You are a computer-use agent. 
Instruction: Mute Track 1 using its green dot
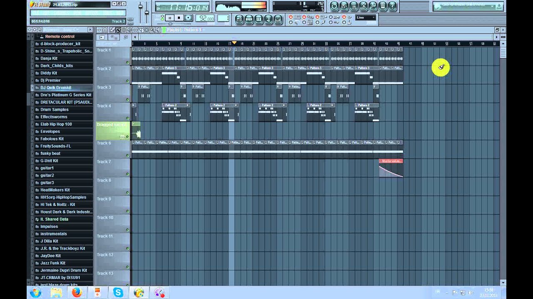click(127, 62)
